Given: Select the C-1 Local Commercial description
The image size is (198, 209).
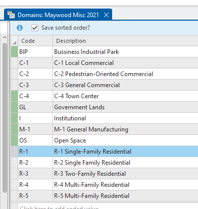Looking at the screenshot, I should (125, 63).
